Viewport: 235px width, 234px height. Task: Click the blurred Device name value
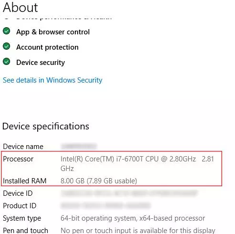coord(79,146)
